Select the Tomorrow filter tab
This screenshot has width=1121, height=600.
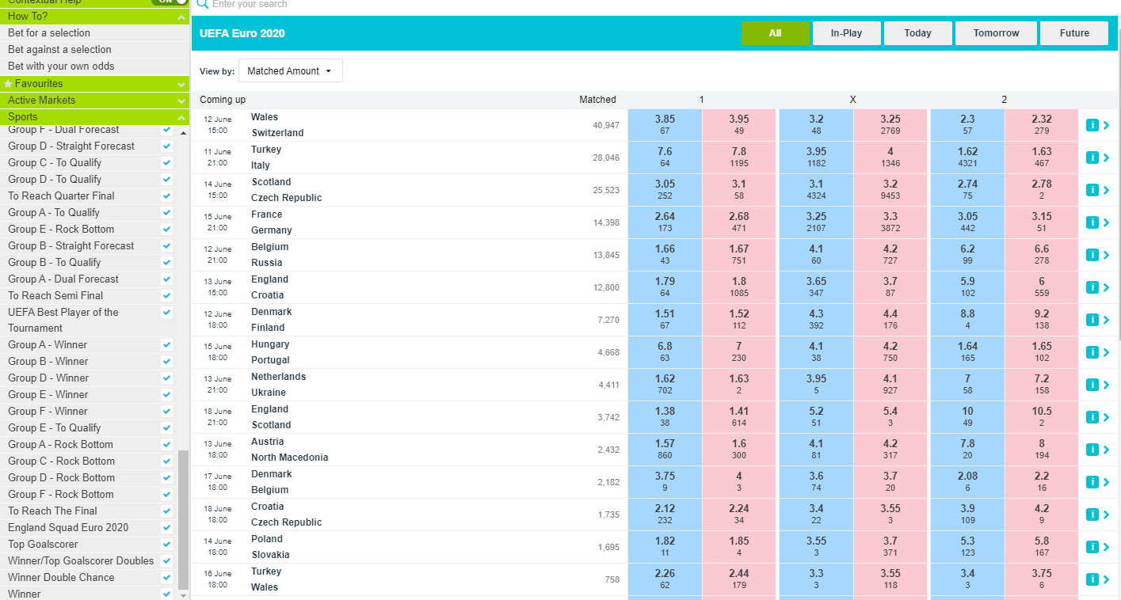click(x=996, y=33)
